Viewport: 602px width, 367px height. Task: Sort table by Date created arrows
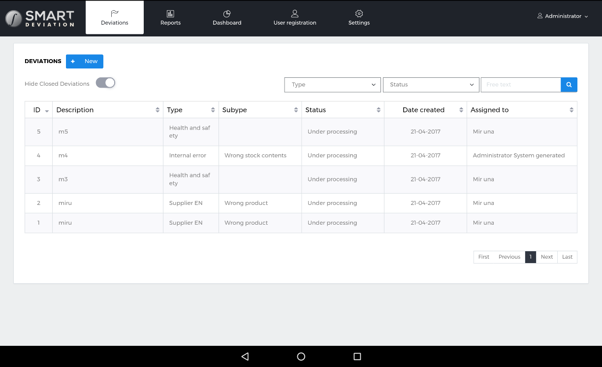[x=461, y=110]
